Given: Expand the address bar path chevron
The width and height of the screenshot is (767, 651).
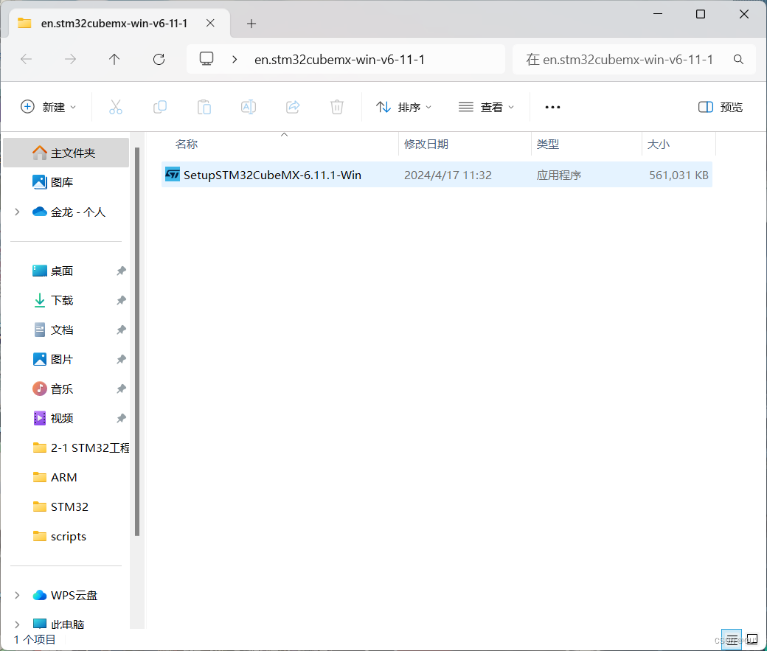Looking at the screenshot, I should [x=235, y=60].
